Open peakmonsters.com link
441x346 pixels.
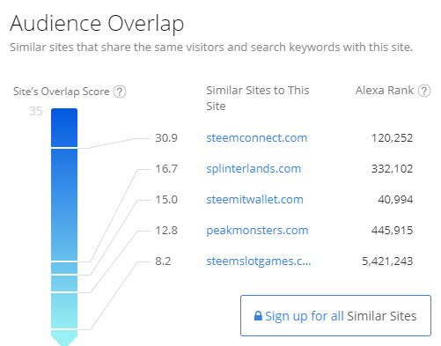point(257,231)
